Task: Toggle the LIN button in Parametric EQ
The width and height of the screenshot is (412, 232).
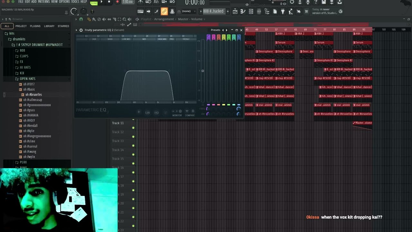Action: tap(147, 112)
